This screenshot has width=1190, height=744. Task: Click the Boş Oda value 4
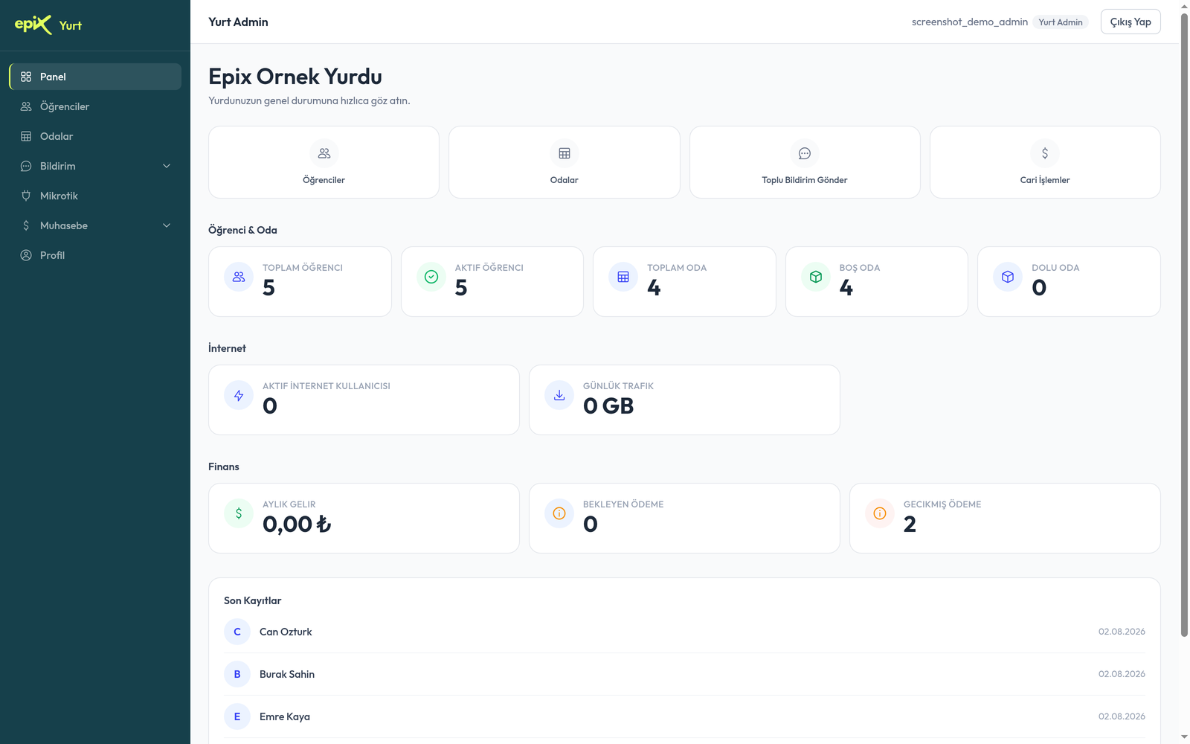point(846,288)
